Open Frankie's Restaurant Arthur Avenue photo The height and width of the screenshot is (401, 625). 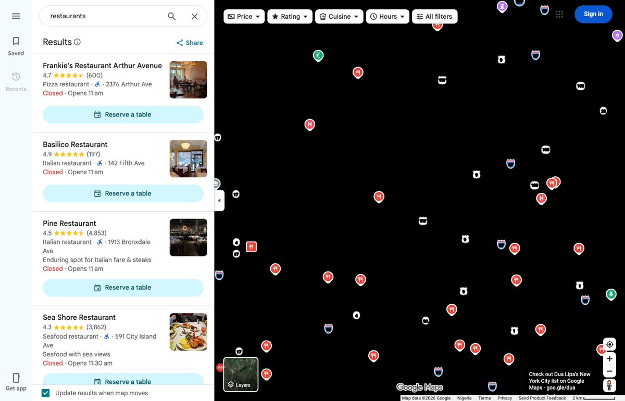189,80
